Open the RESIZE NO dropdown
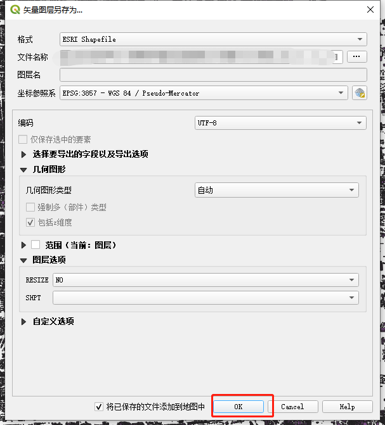The image size is (385, 425). 206,280
